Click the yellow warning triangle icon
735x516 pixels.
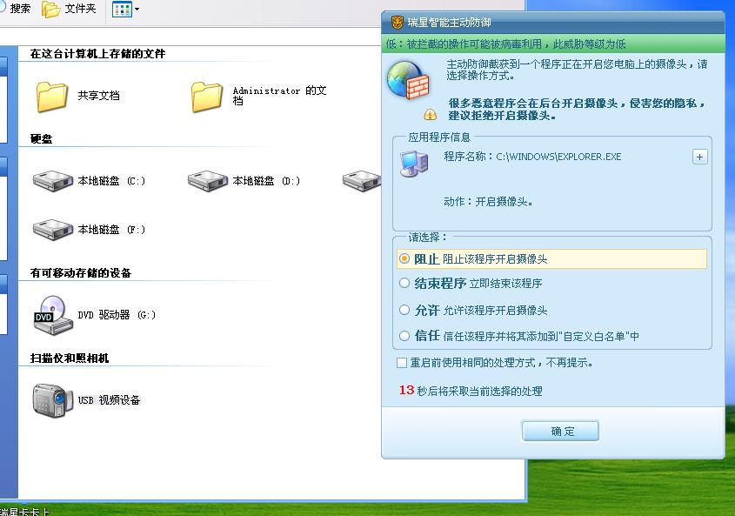[430, 114]
